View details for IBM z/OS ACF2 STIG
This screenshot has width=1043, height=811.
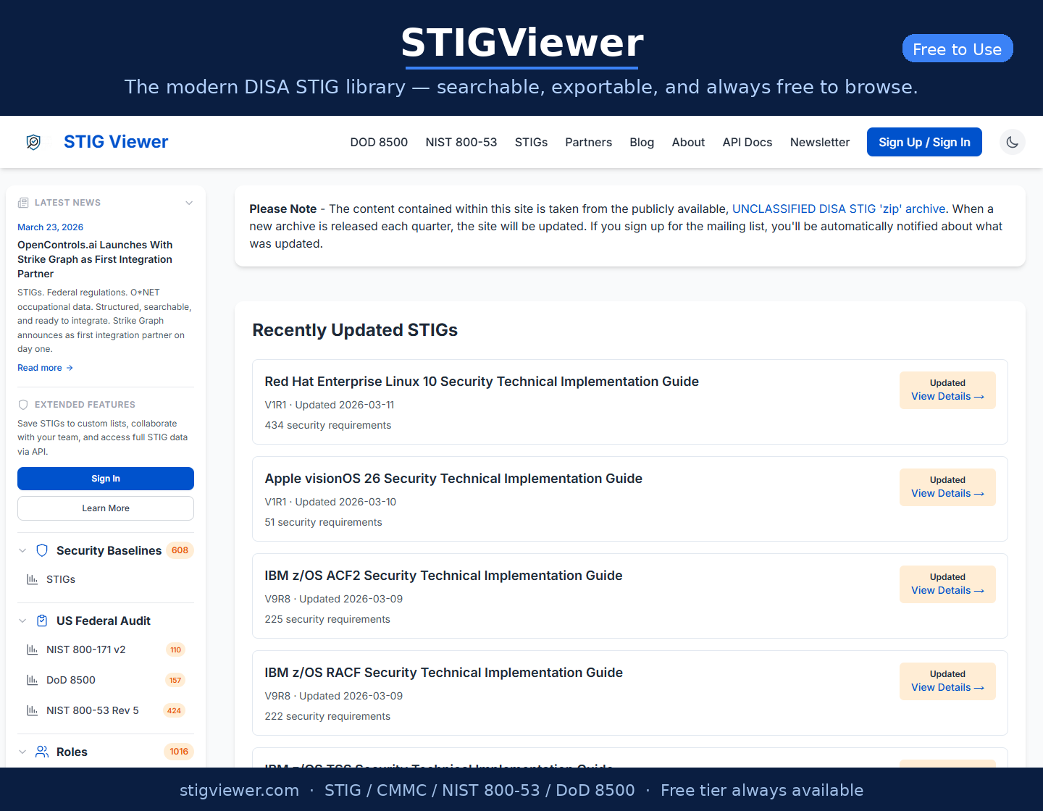click(x=947, y=590)
